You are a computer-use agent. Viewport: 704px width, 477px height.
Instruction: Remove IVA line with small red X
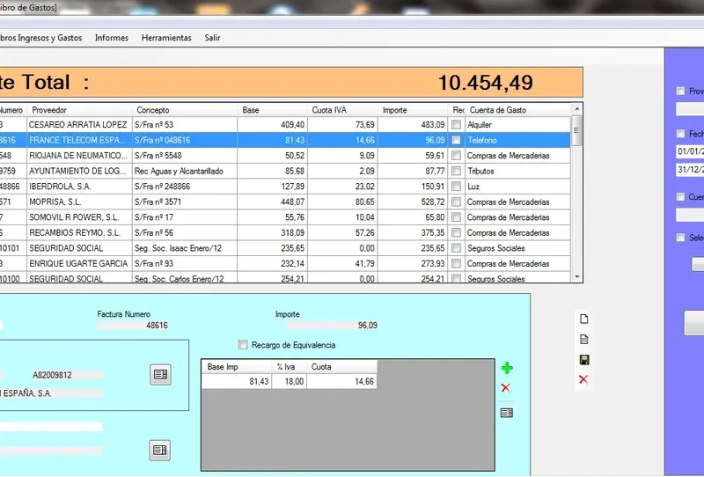pyautogui.click(x=505, y=387)
